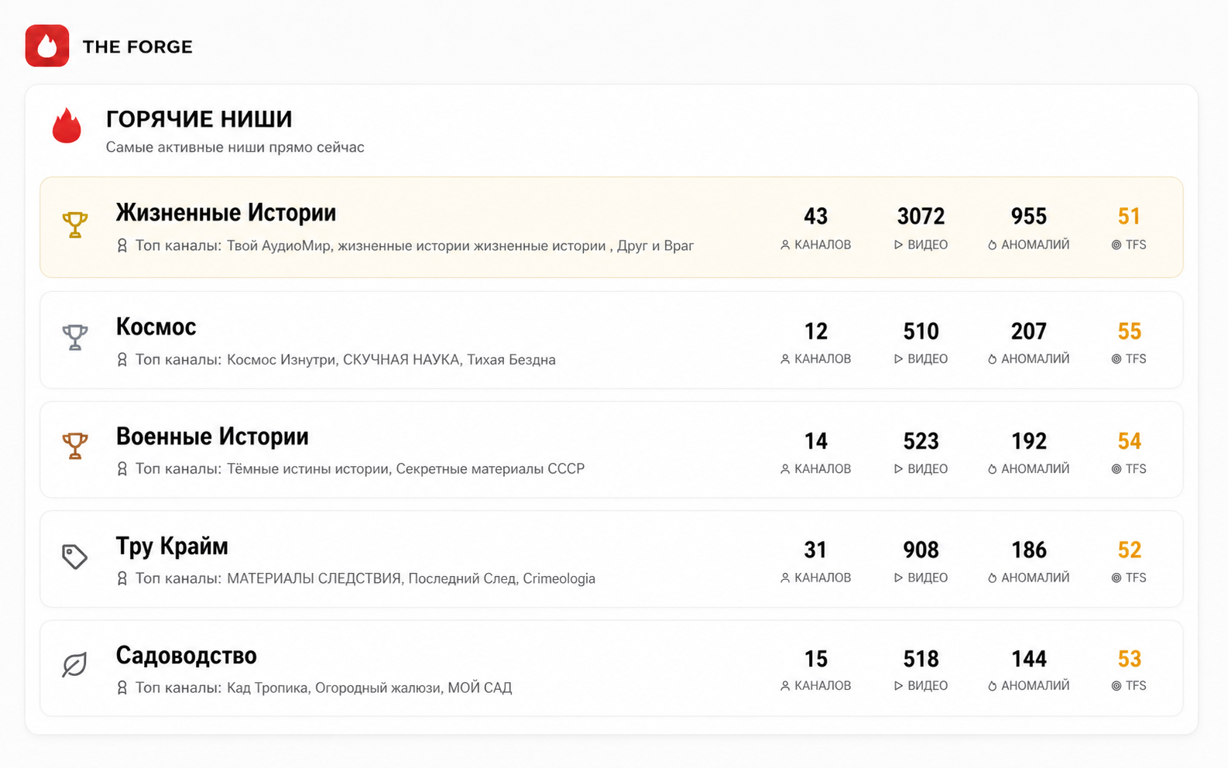Click the channel count 31
Screen dimensions: 1228x768
click(816, 550)
